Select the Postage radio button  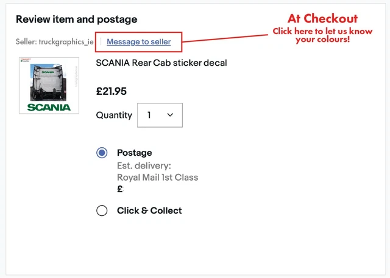(102, 153)
